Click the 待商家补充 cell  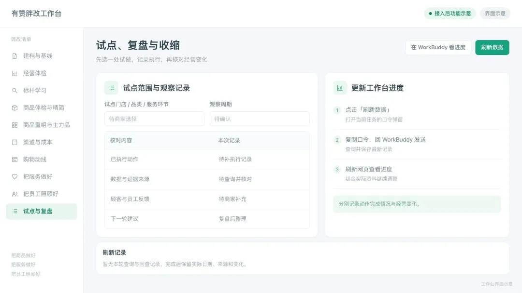pyautogui.click(x=232, y=199)
